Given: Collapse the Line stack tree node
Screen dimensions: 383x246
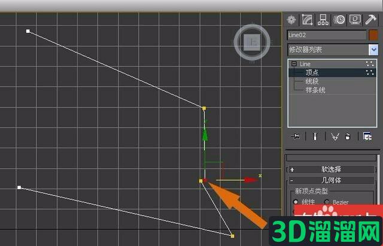Looking at the screenshot, I should coord(294,64).
